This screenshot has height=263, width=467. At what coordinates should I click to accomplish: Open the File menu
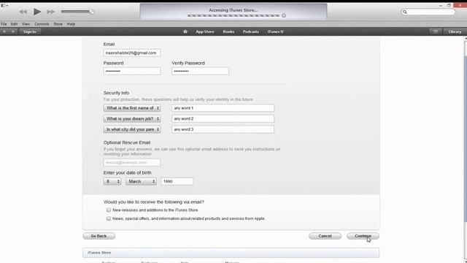coord(4,24)
